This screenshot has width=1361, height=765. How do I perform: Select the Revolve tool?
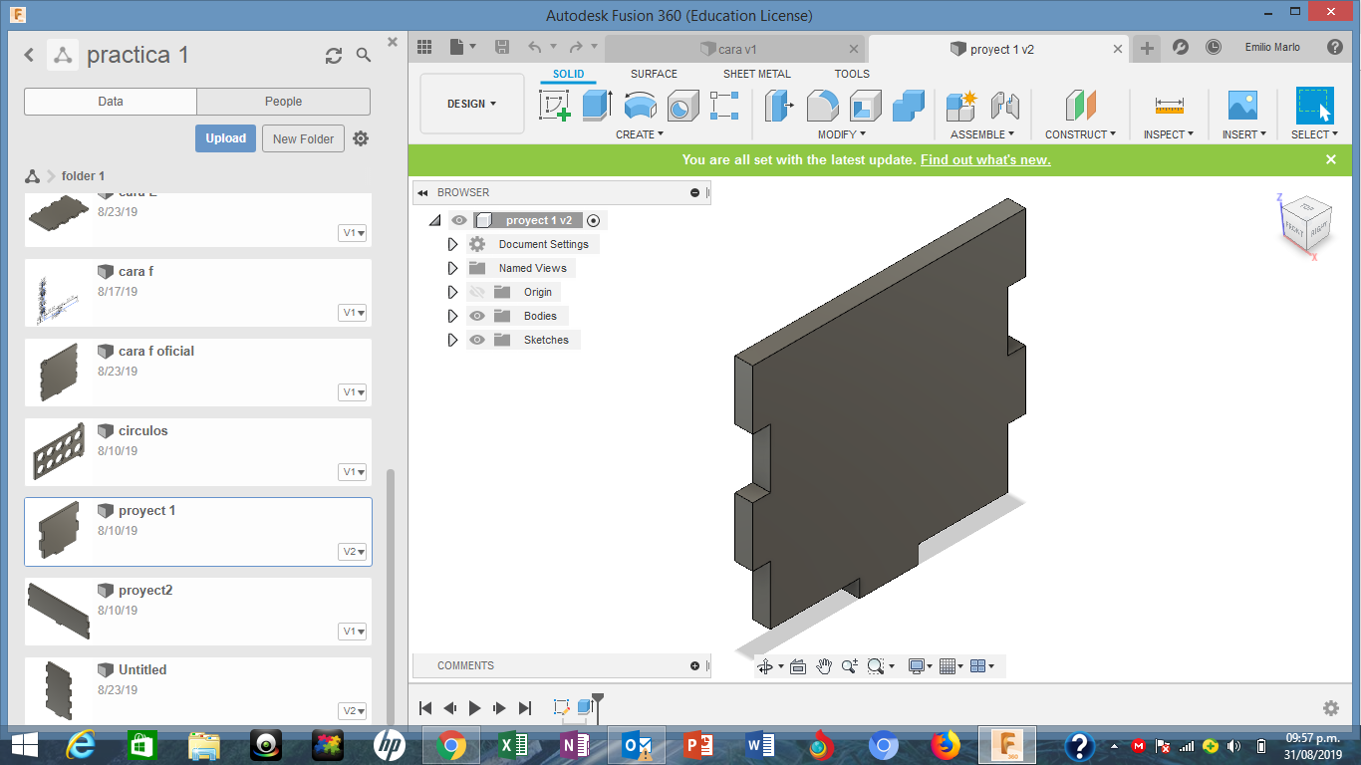(640, 105)
